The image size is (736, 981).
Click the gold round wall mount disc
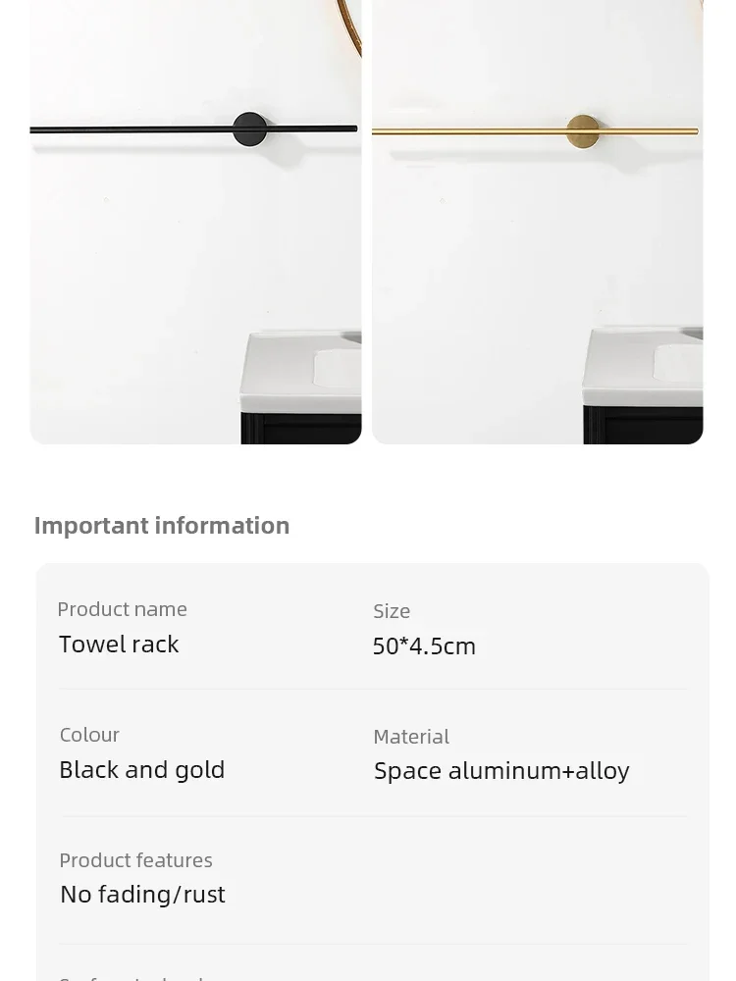583,131
